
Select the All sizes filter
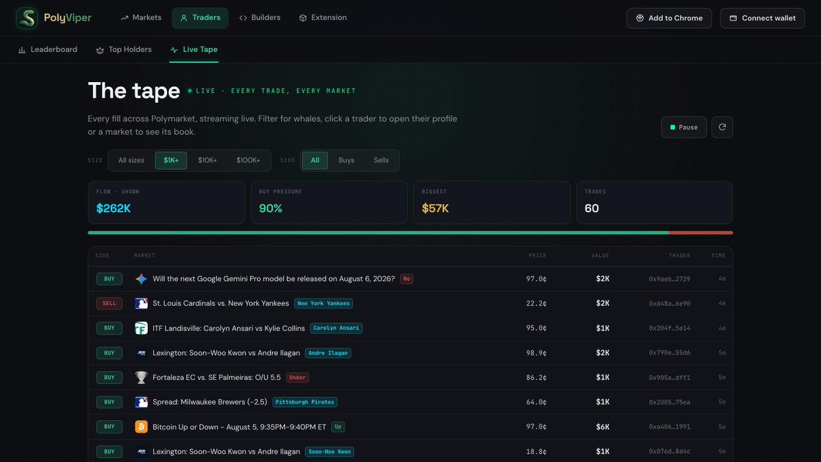[x=131, y=160]
